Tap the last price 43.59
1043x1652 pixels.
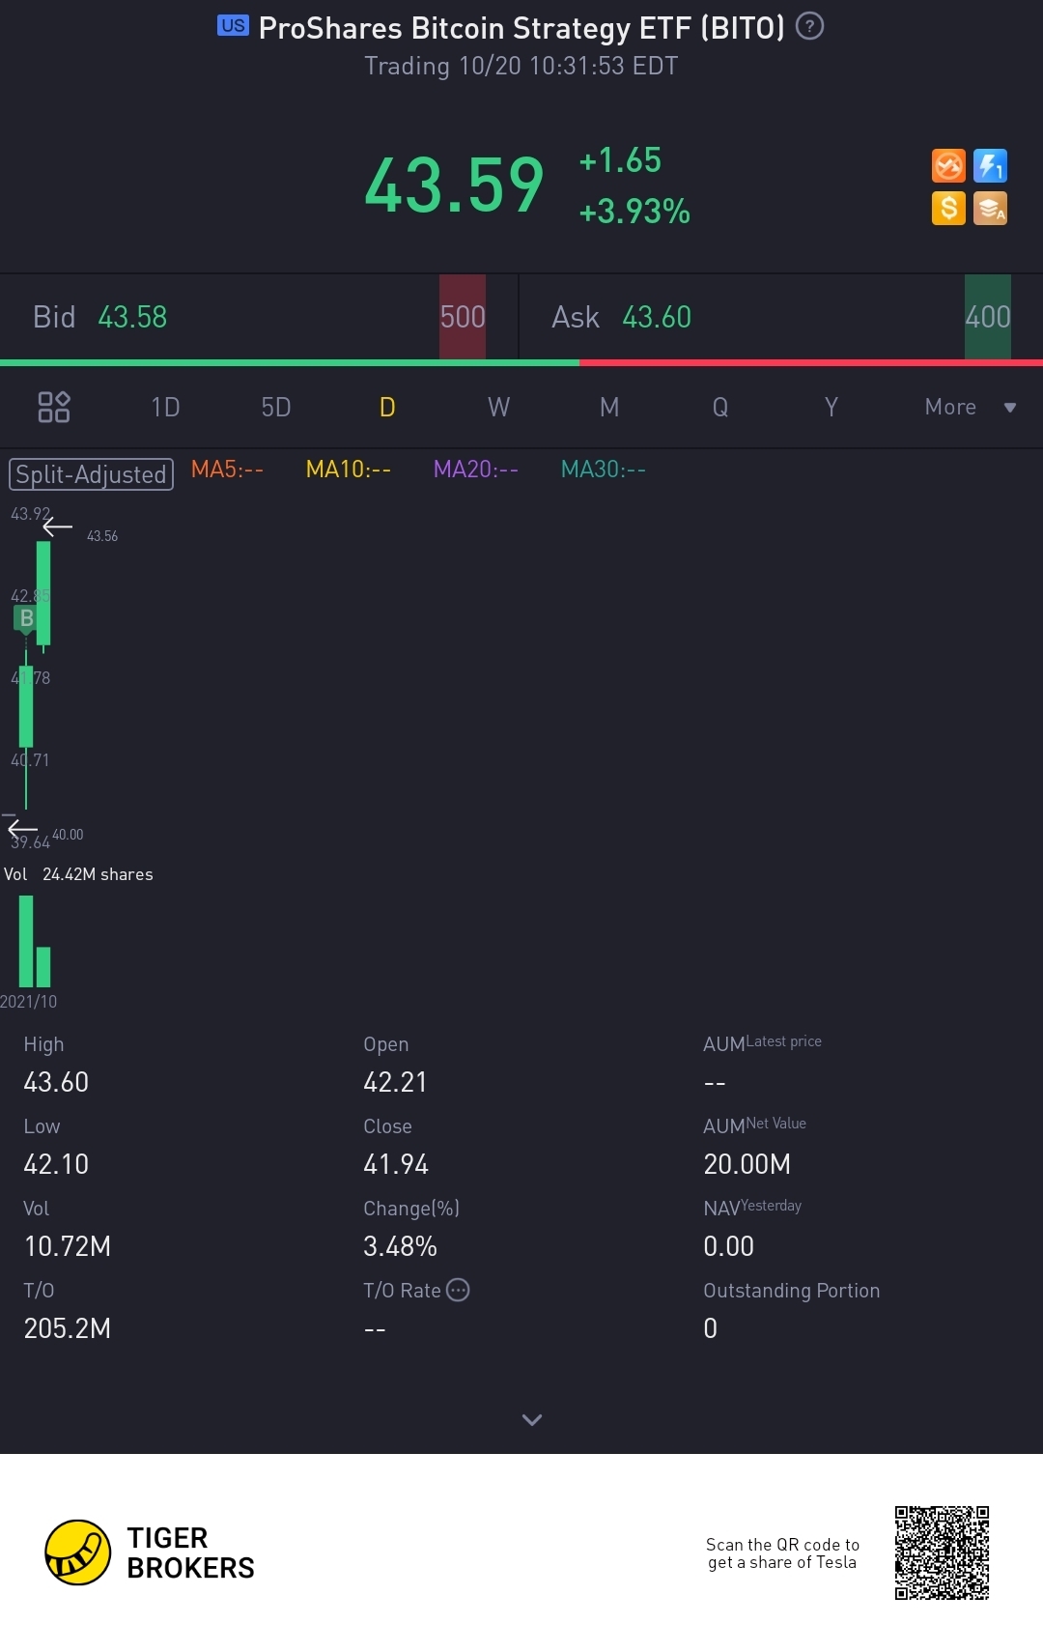tap(454, 185)
